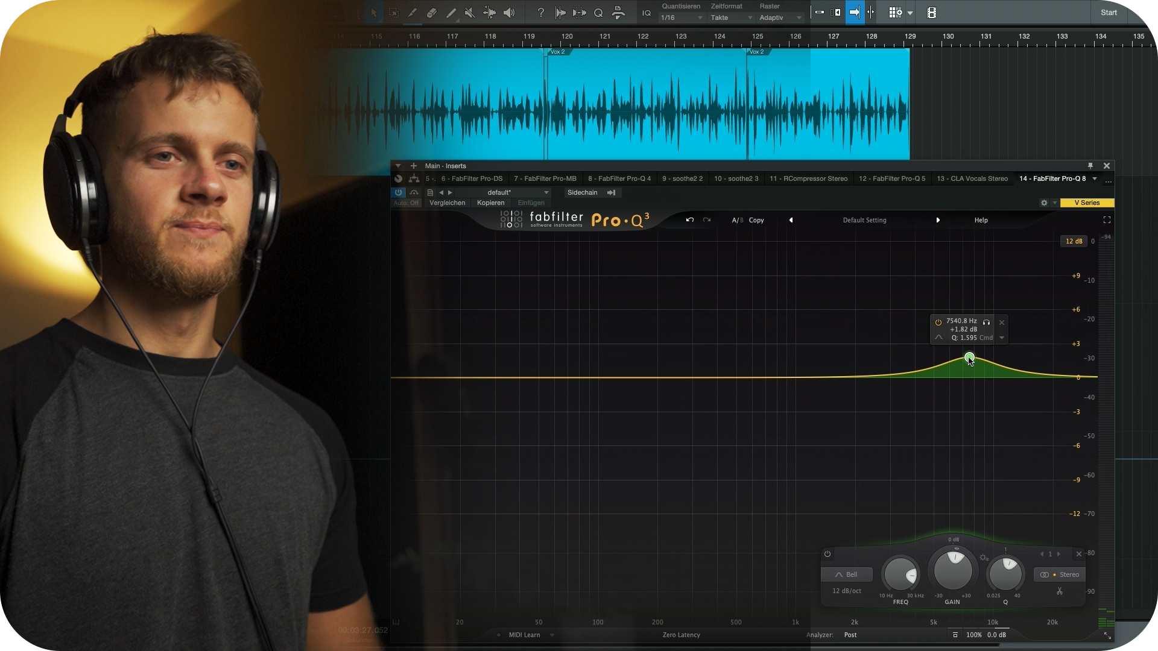
Task: Open the Quantisieren 1/16 dropdown
Action: (x=682, y=18)
